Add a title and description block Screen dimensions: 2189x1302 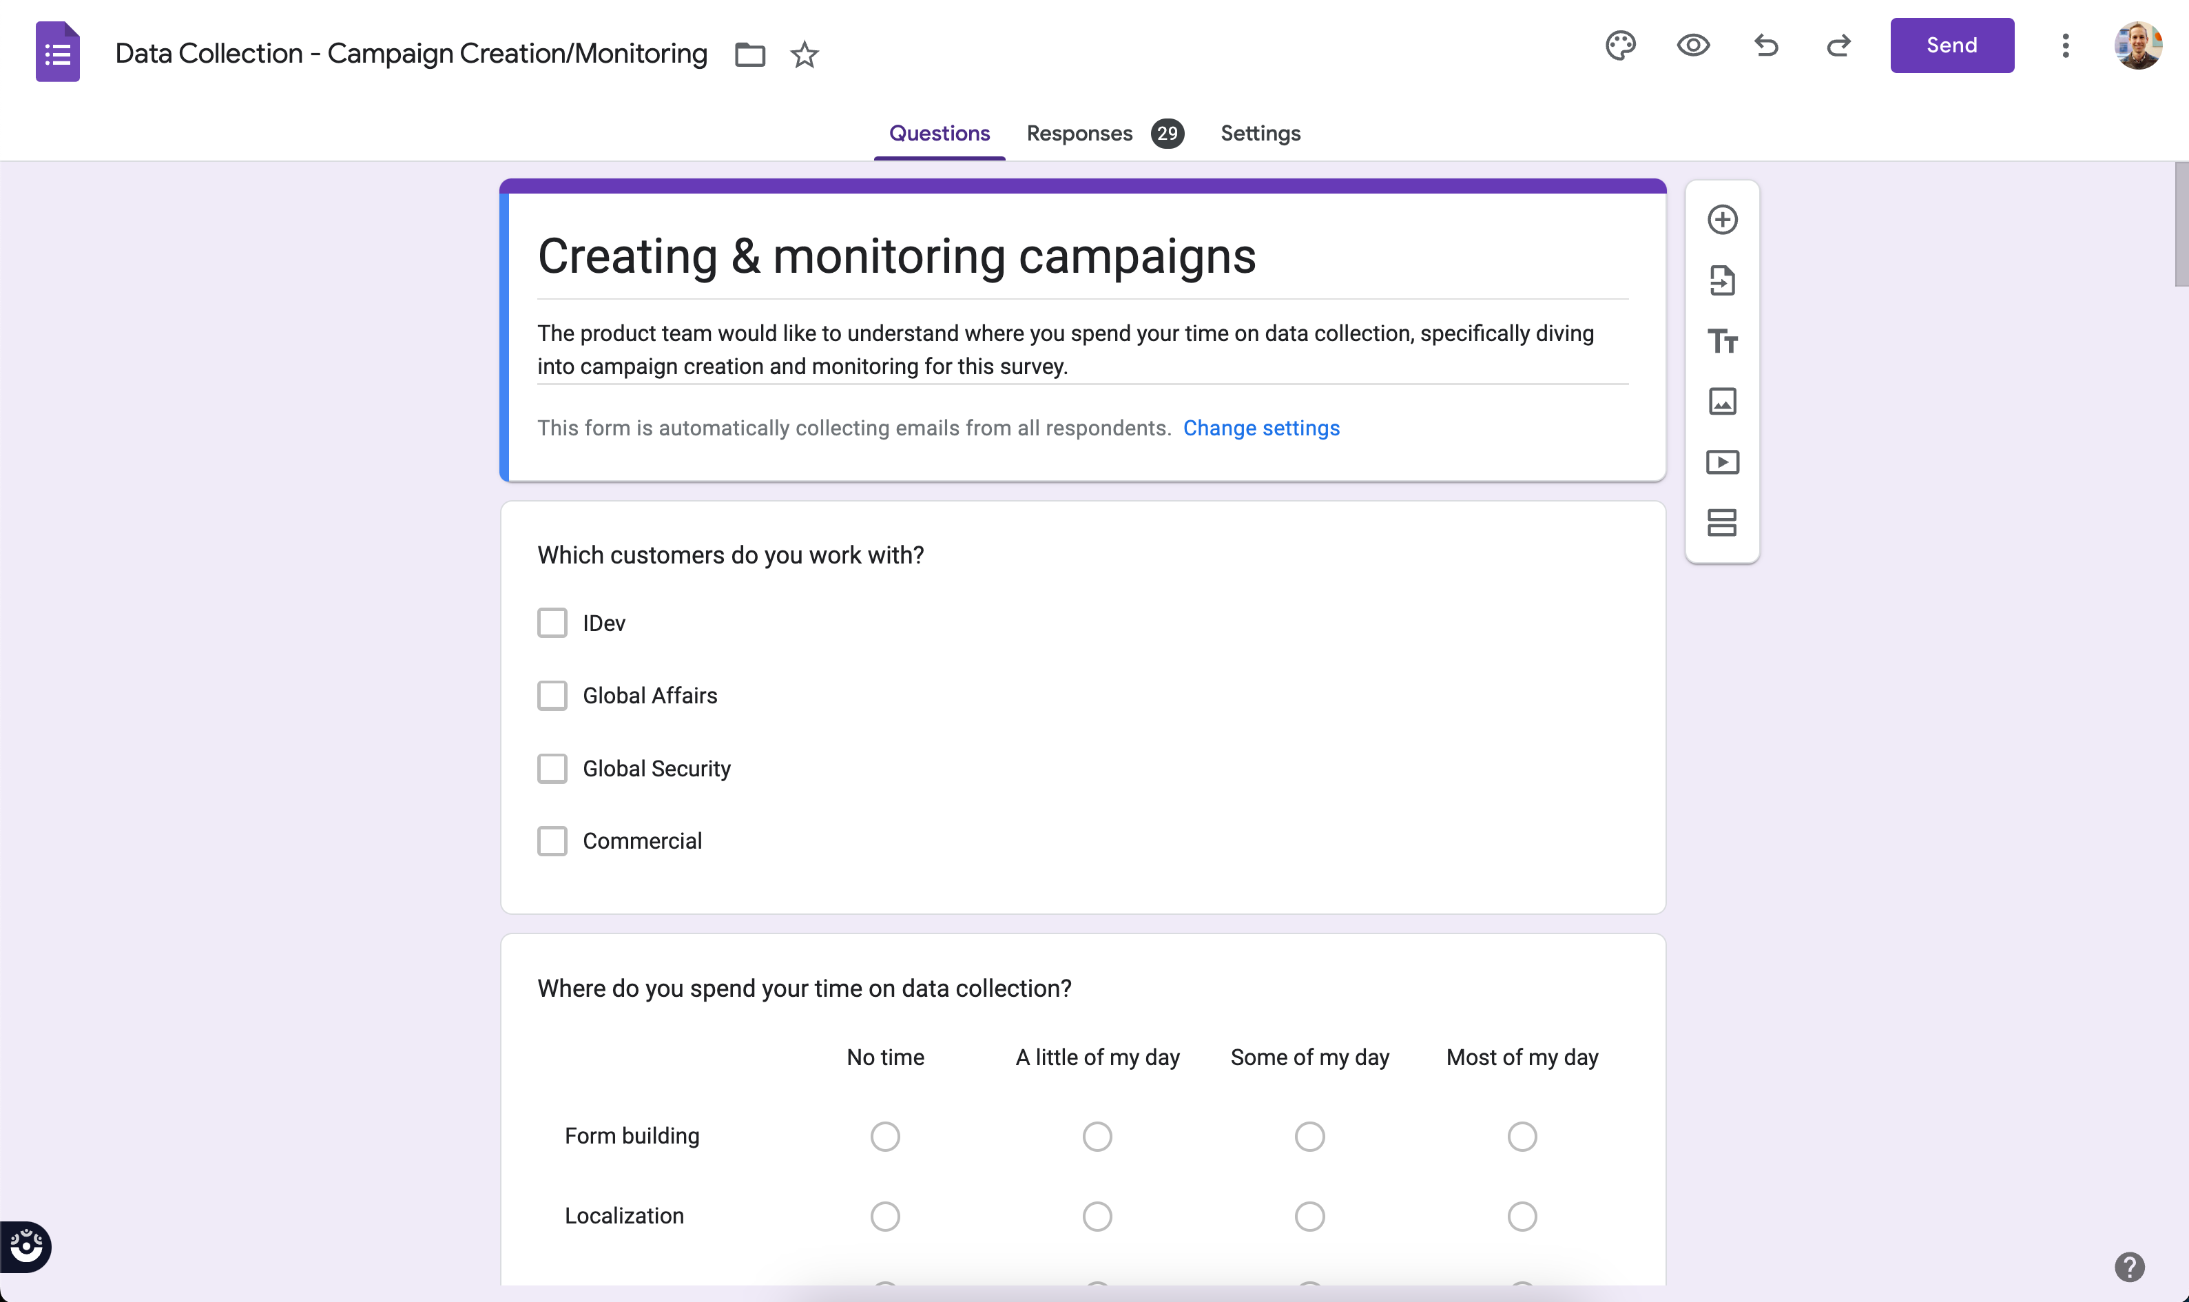tap(1721, 340)
